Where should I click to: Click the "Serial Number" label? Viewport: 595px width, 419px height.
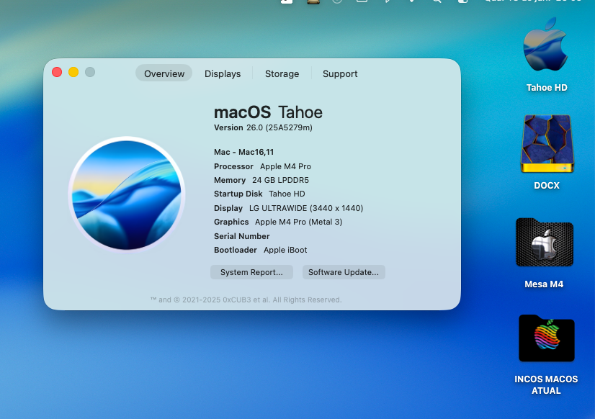pyautogui.click(x=242, y=236)
